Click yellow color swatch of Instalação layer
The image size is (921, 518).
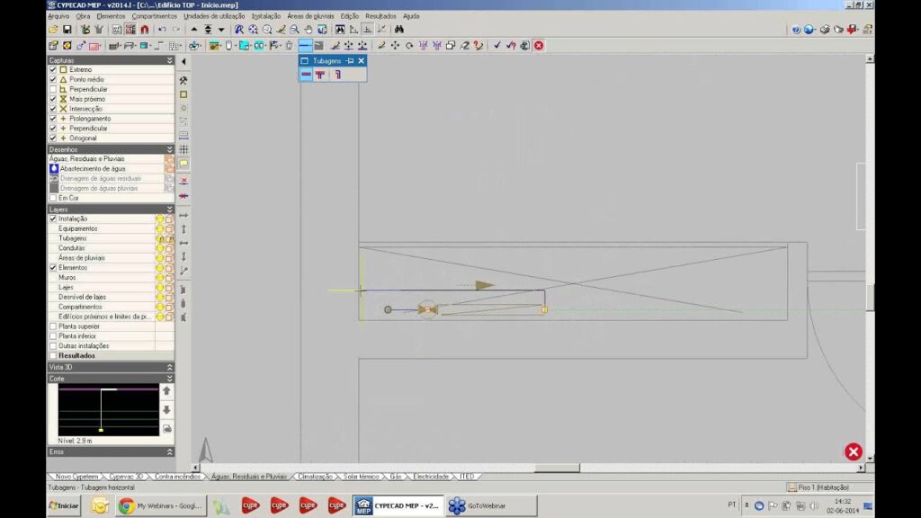pyautogui.click(x=160, y=219)
